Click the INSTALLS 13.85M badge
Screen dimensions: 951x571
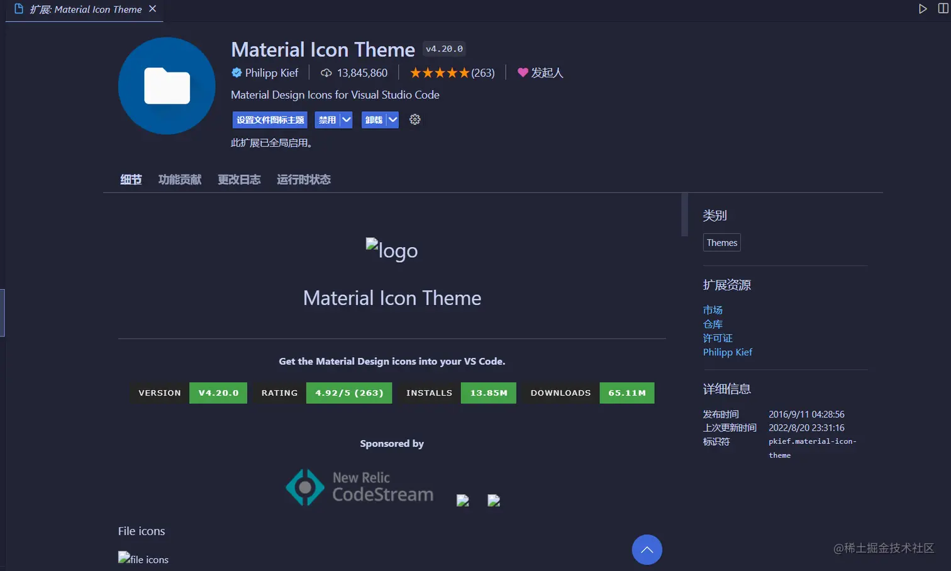(457, 393)
